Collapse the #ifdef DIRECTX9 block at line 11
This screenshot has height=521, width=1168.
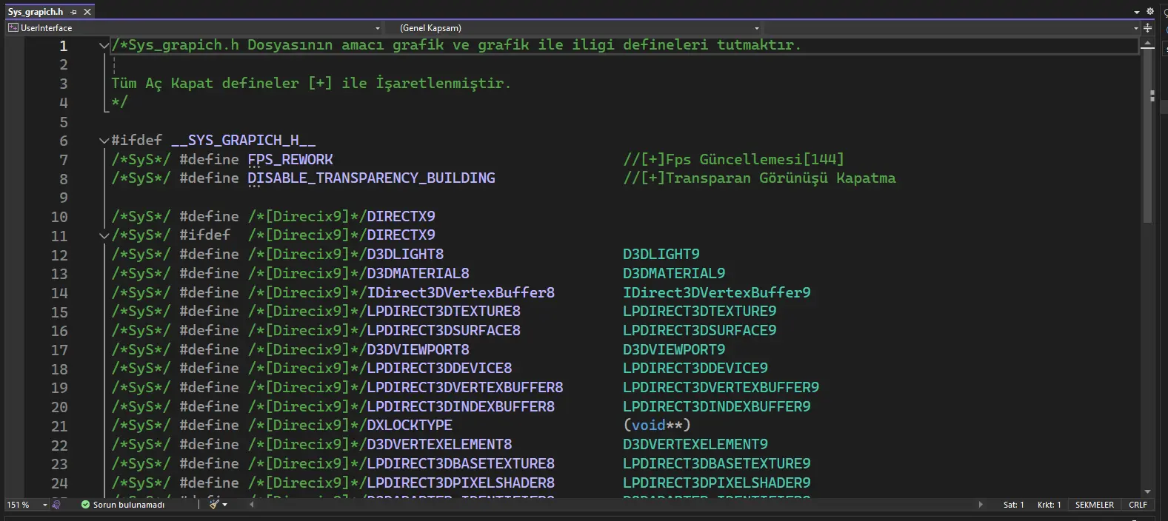pyautogui.click(x=104, y=235)
